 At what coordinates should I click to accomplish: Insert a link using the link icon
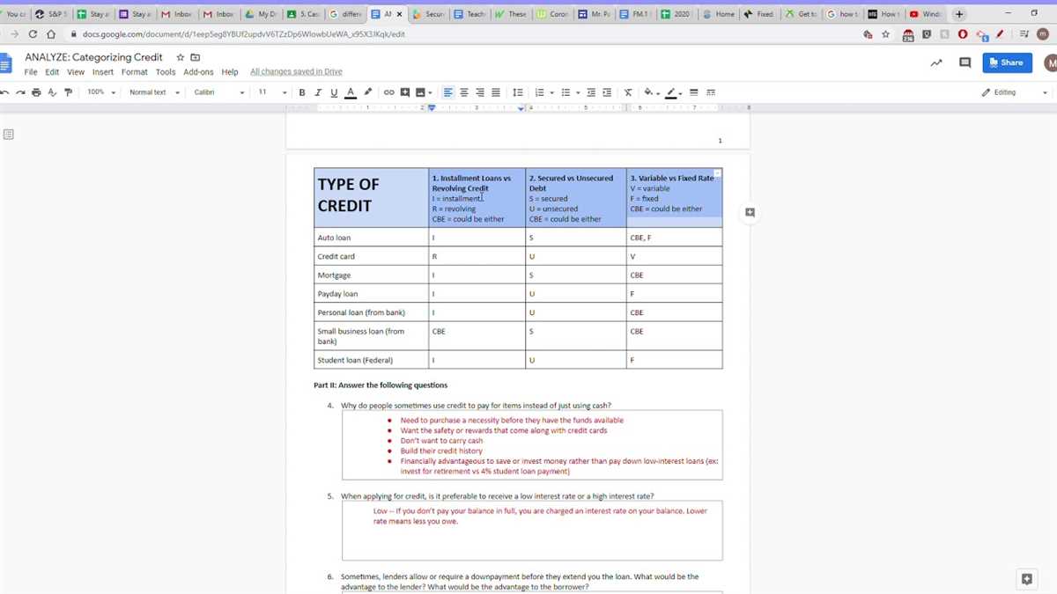388,92
